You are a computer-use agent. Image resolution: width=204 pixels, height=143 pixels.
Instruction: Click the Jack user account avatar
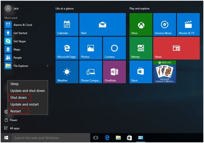tap(8, 8)
